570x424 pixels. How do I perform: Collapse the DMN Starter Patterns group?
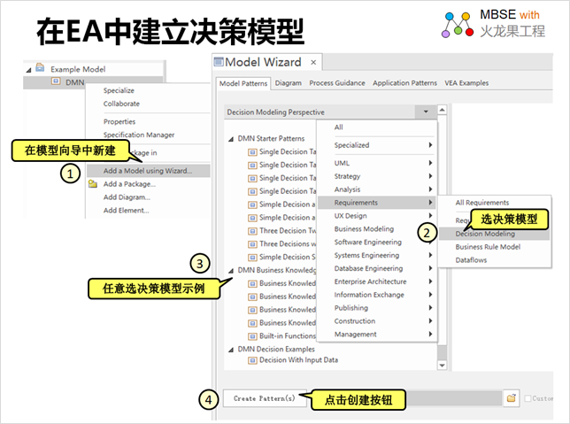pos(231,139)
